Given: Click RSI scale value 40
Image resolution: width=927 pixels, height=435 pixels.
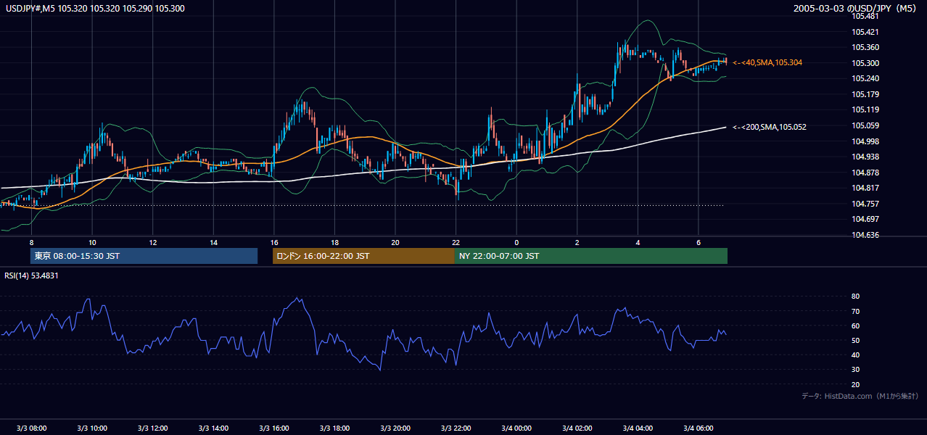Looking at the screenshot, I should pyautogui.click(x=856, y=355).
